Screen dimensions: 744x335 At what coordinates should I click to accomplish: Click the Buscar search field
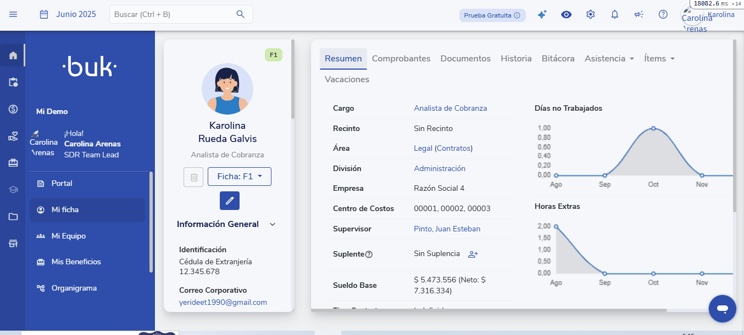(x=173, y=14)
